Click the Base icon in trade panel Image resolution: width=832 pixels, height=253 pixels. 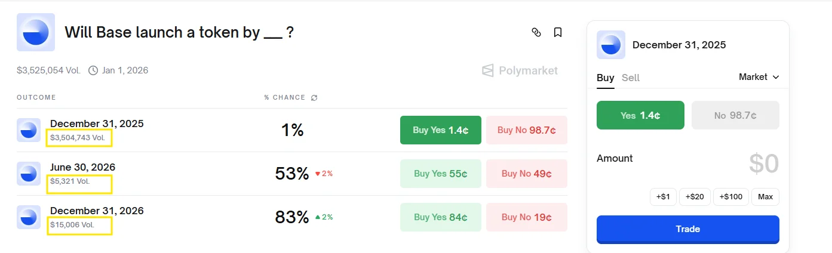tap(611, 45)
